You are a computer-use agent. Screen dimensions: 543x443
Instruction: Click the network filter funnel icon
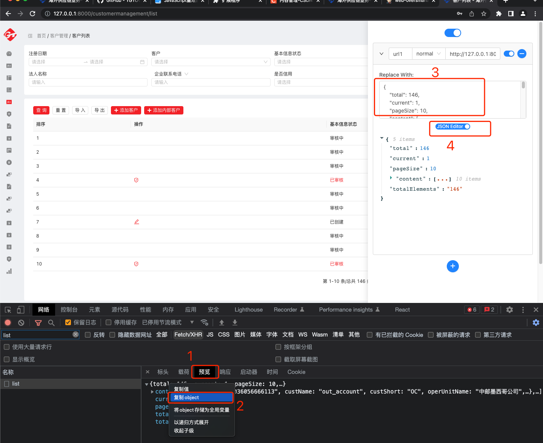pyautogui.click(x=38, y=323)
